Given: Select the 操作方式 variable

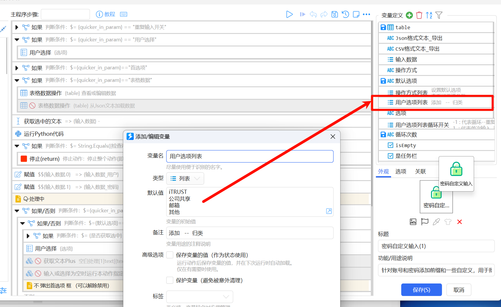Looking at the screenshot, I should 436,70.
